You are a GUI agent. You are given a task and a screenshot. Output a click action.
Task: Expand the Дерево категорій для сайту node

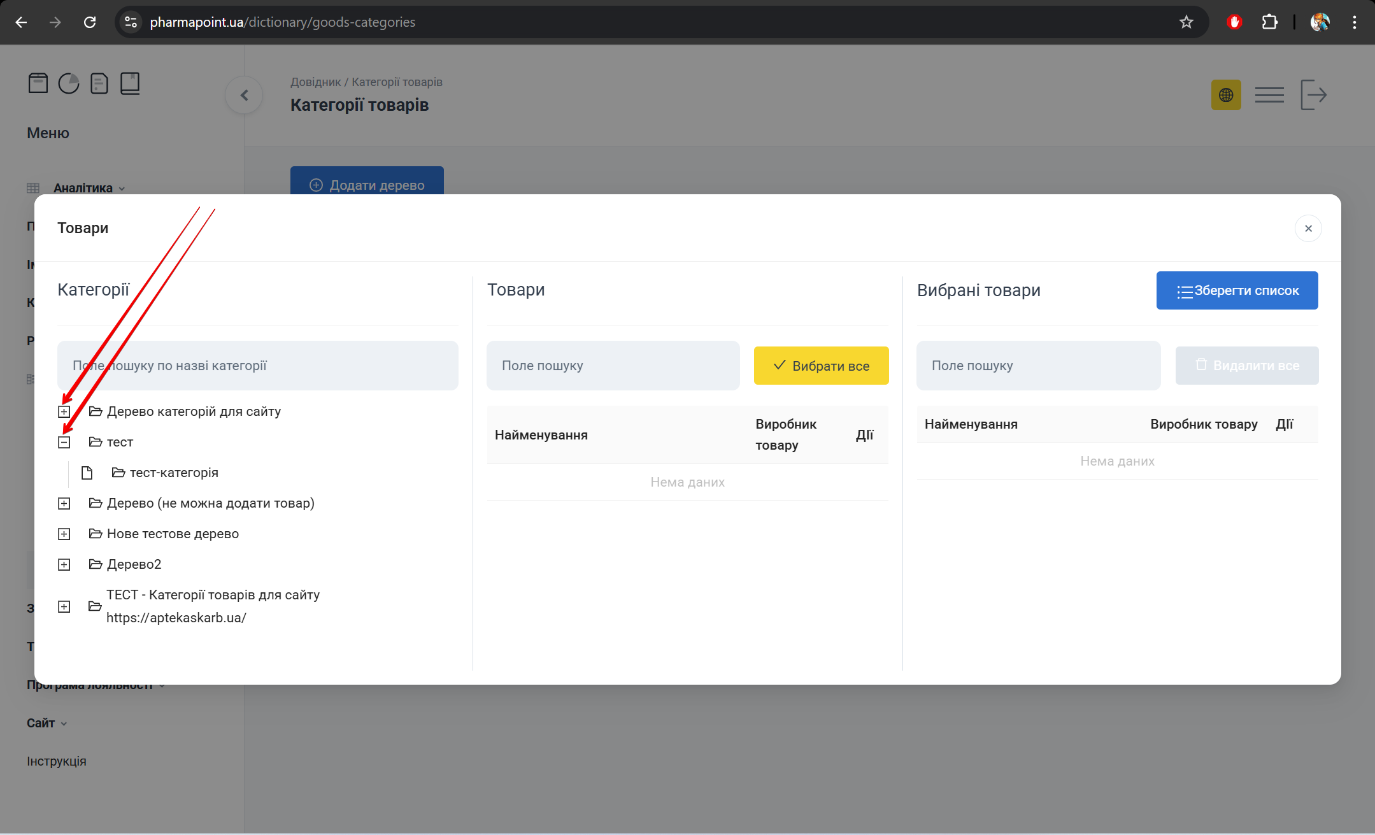(64, 411)
